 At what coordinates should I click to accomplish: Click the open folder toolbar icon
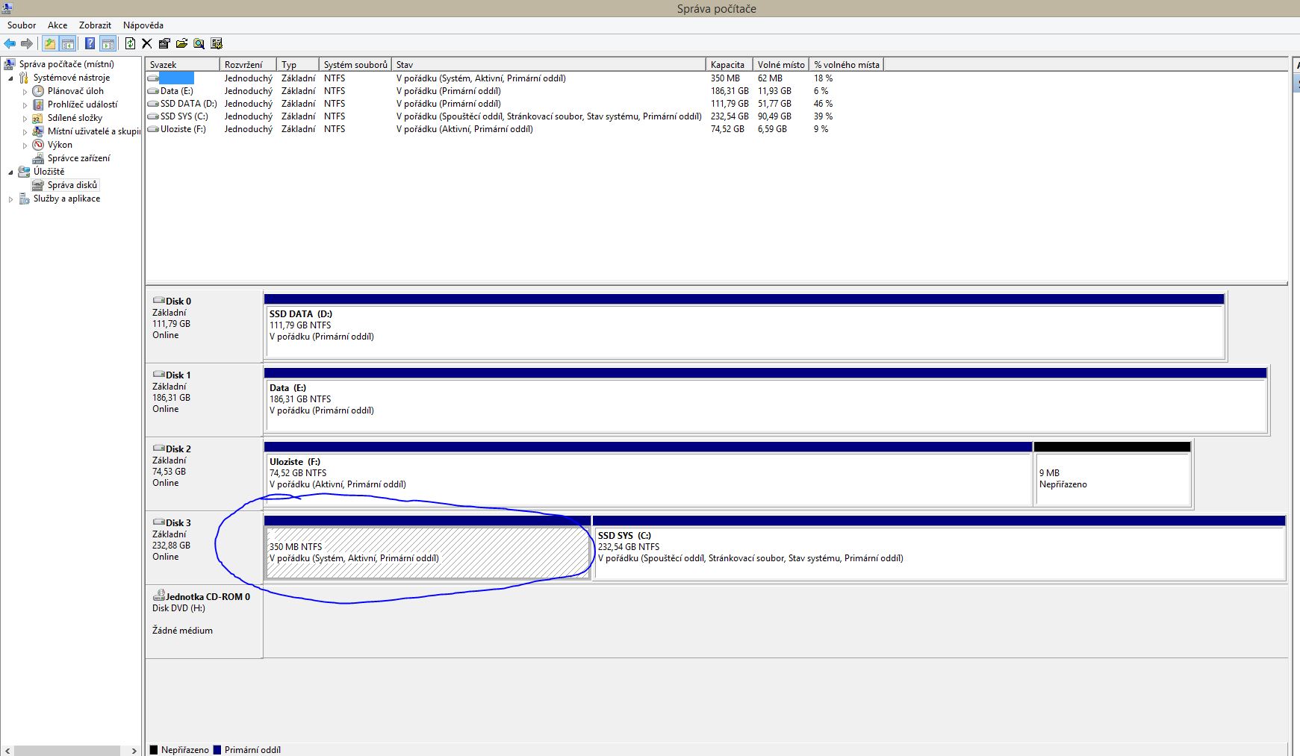181,44
